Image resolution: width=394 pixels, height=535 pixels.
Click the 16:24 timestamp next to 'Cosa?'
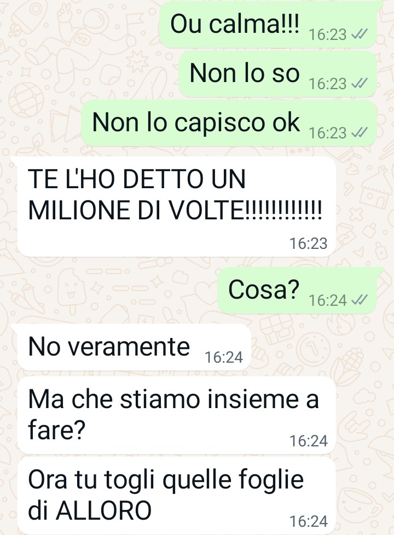click(x=328, y=300)
